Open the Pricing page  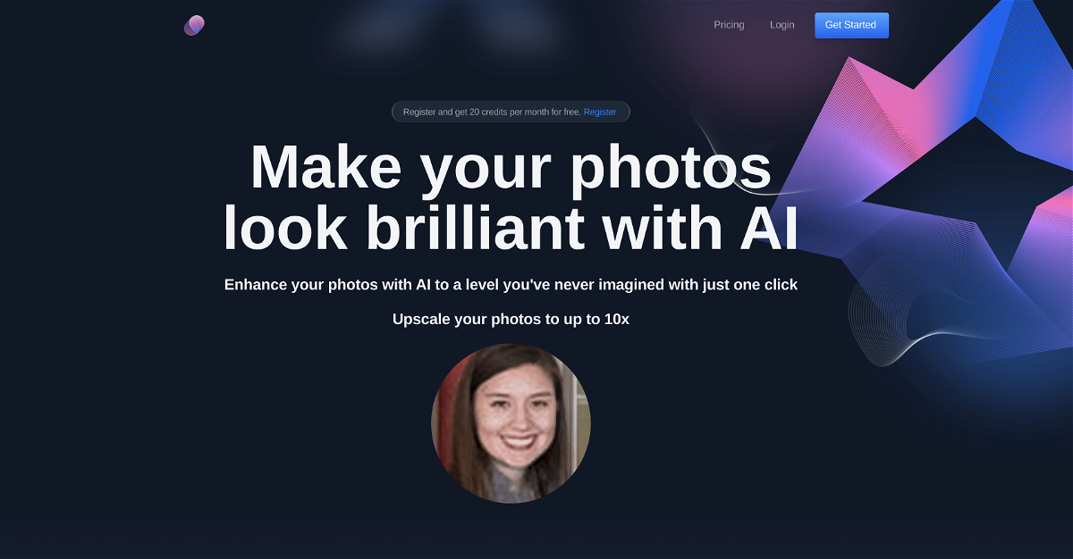(x=729, y=25)
